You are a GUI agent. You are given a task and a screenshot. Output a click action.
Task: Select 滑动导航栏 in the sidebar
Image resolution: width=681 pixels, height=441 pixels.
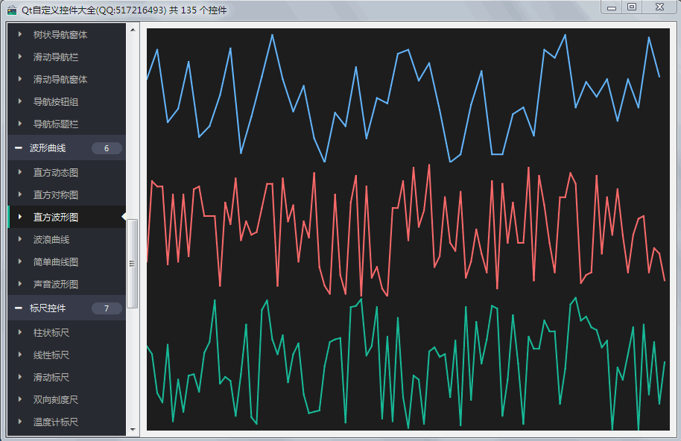56,57
